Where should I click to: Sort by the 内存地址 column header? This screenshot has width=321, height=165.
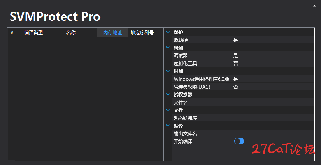pyautogui.click(x=113, y=33)
